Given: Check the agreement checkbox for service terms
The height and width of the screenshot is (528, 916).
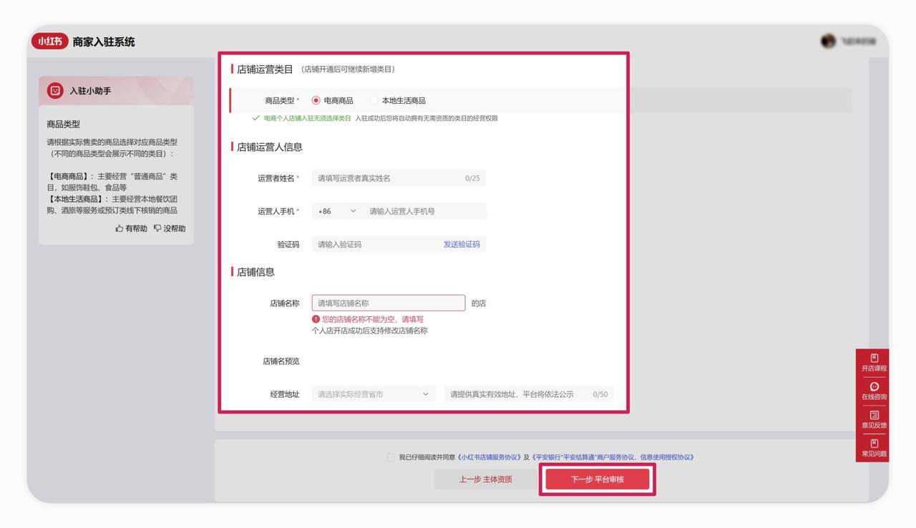Looking at the screenshot, I should (x=391, y=457).
